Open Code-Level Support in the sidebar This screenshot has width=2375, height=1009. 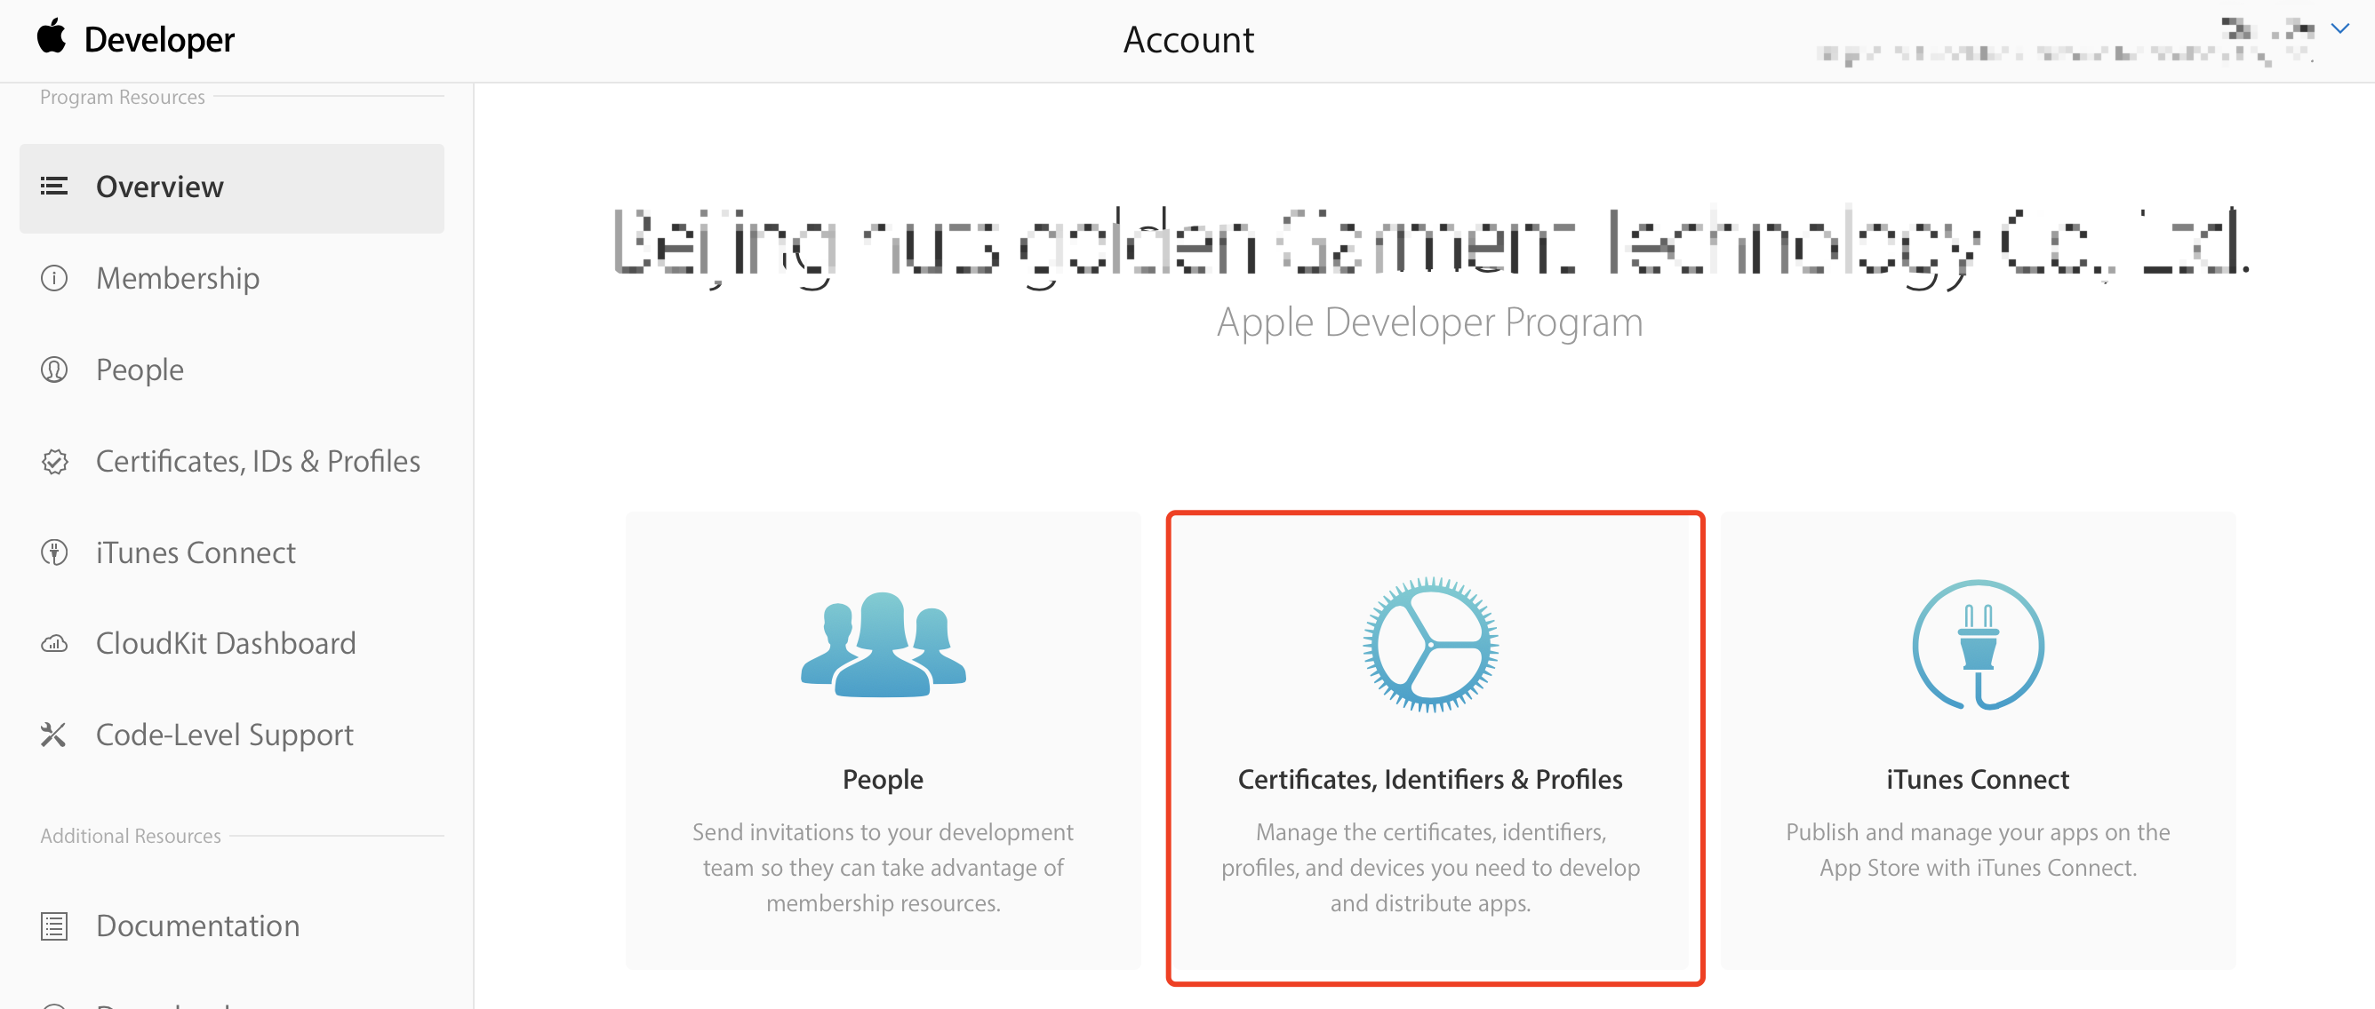point(224,735)
